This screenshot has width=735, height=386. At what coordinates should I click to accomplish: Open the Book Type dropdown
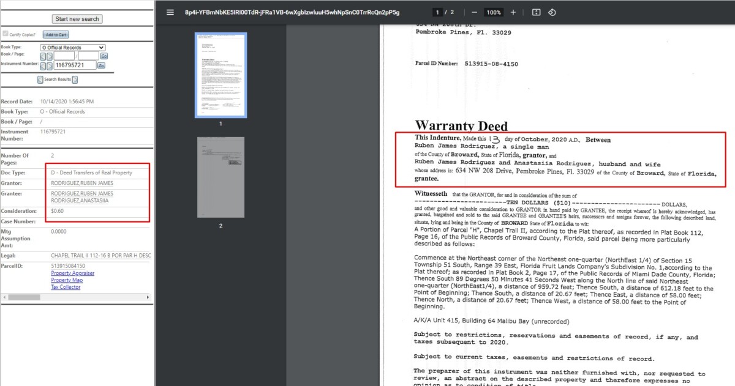click(x=72, y=47)
